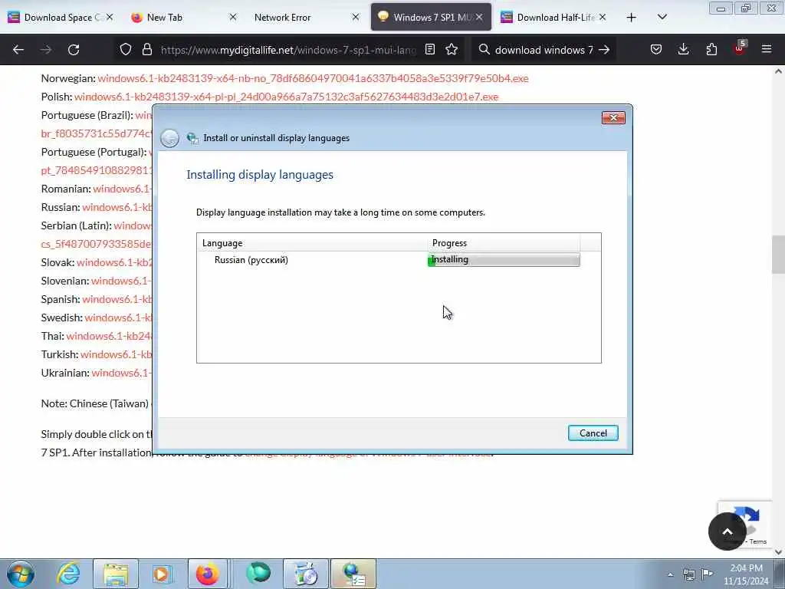Click network tray icon

pyautogui.click(x=689, y=574)
